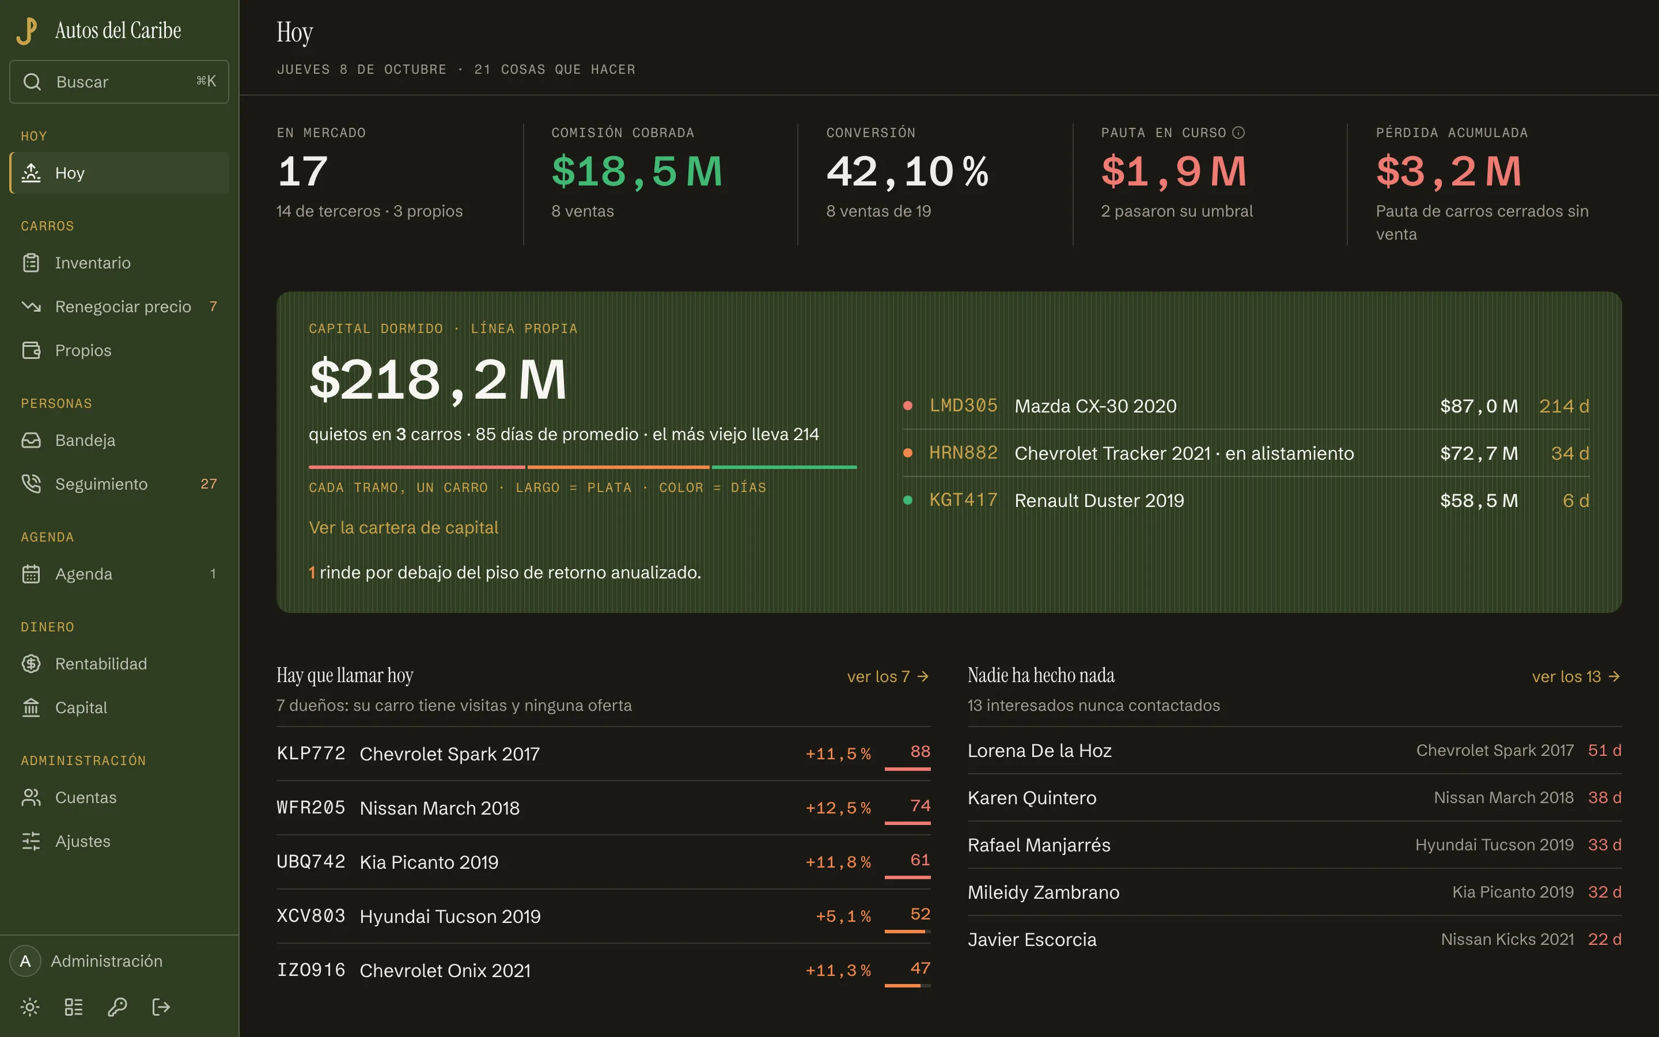Select the Lorena De la Hoz contact
This screenshot has width=1659, height=1037.
1294,750
